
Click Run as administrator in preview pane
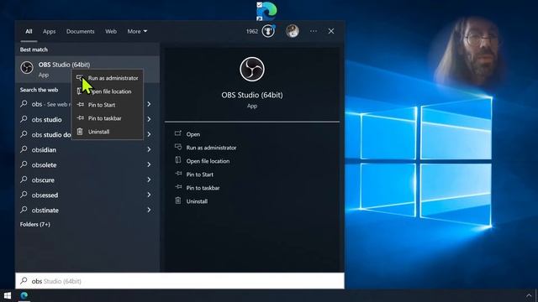(211, 148)
